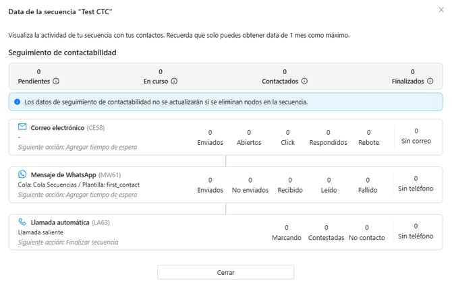Click the Contestadas call statistic

pyautogui.click(x=327, y=232)
